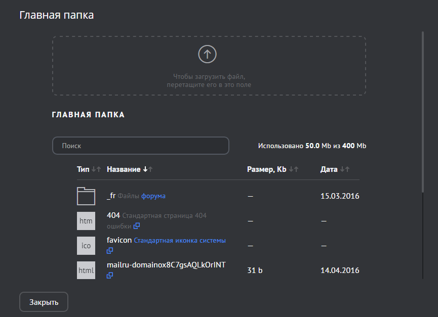Sort files by Название column
438x317 pixels.
(x=124, y=169)
